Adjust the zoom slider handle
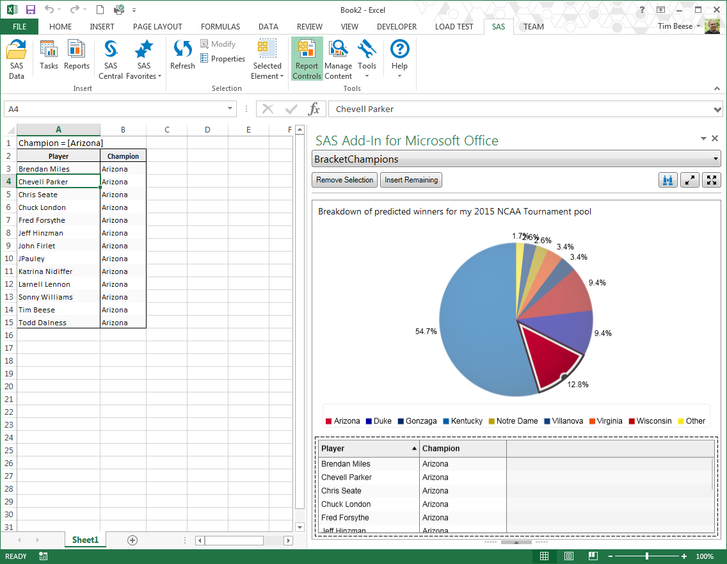 pyautogui.click(x=647, y=556)
